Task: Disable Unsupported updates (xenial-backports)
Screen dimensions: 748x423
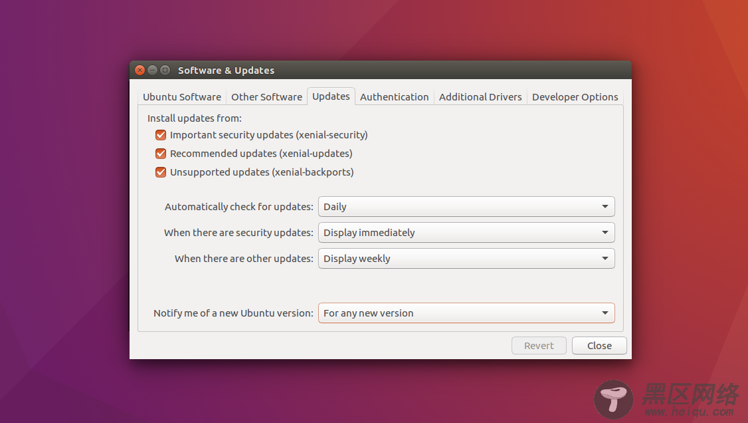Action: click(161, 172)
